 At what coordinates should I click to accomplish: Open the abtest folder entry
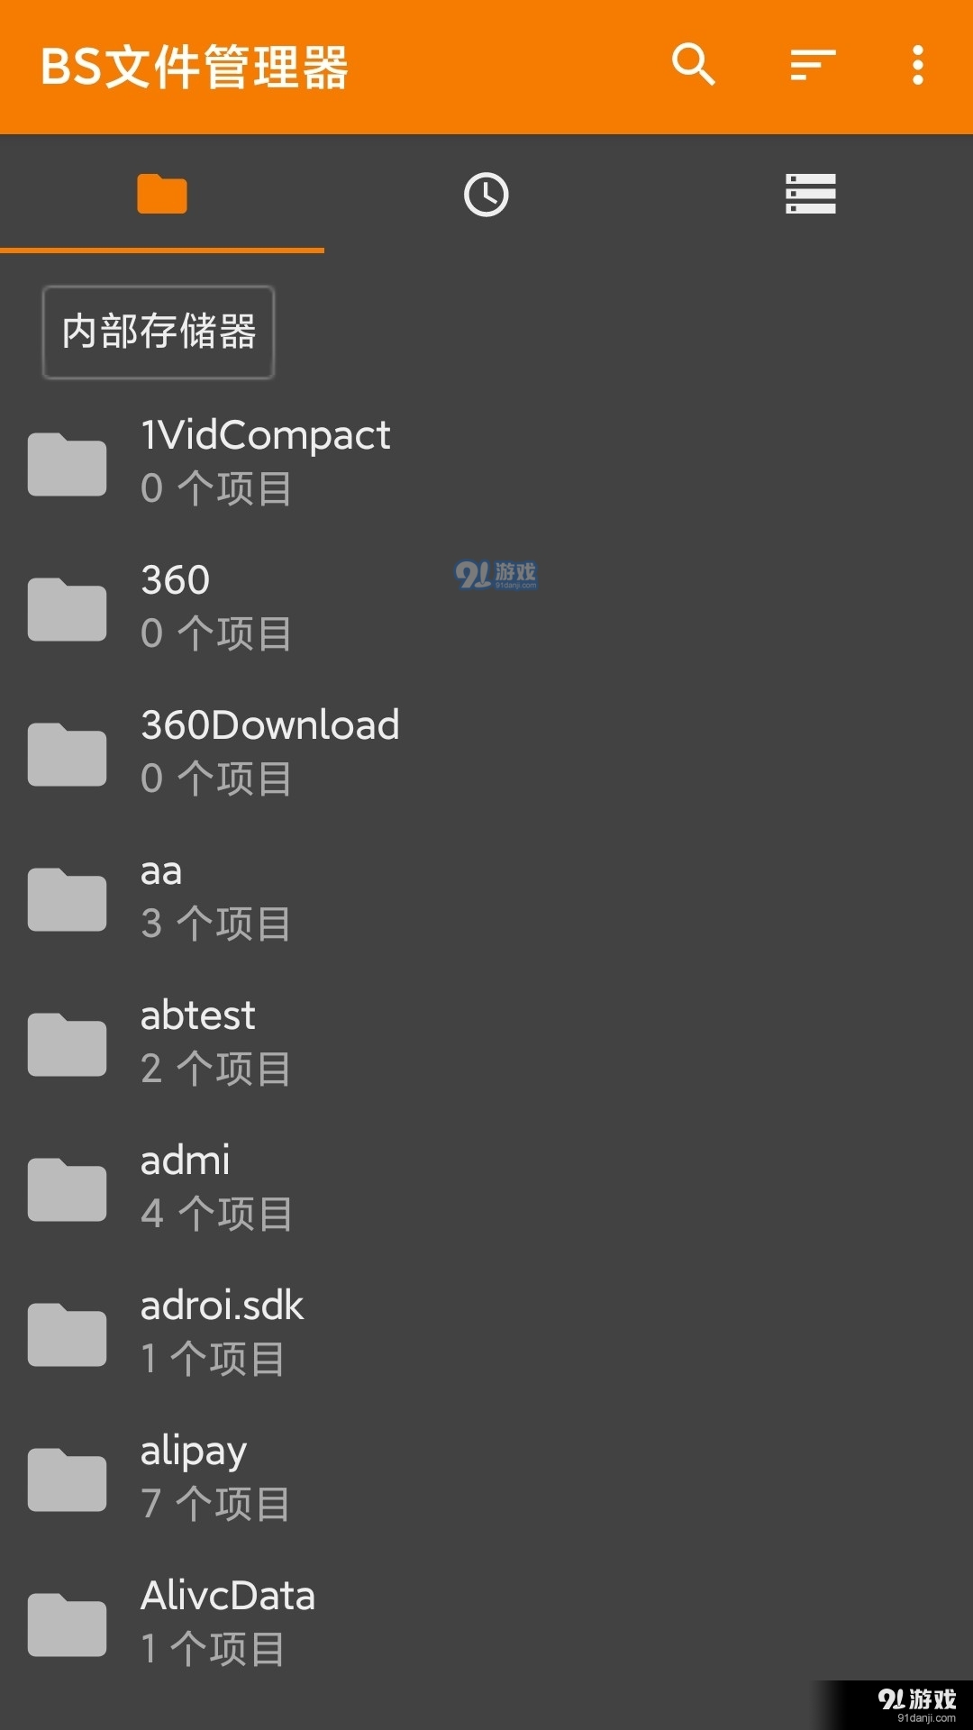click(486, 1043)
